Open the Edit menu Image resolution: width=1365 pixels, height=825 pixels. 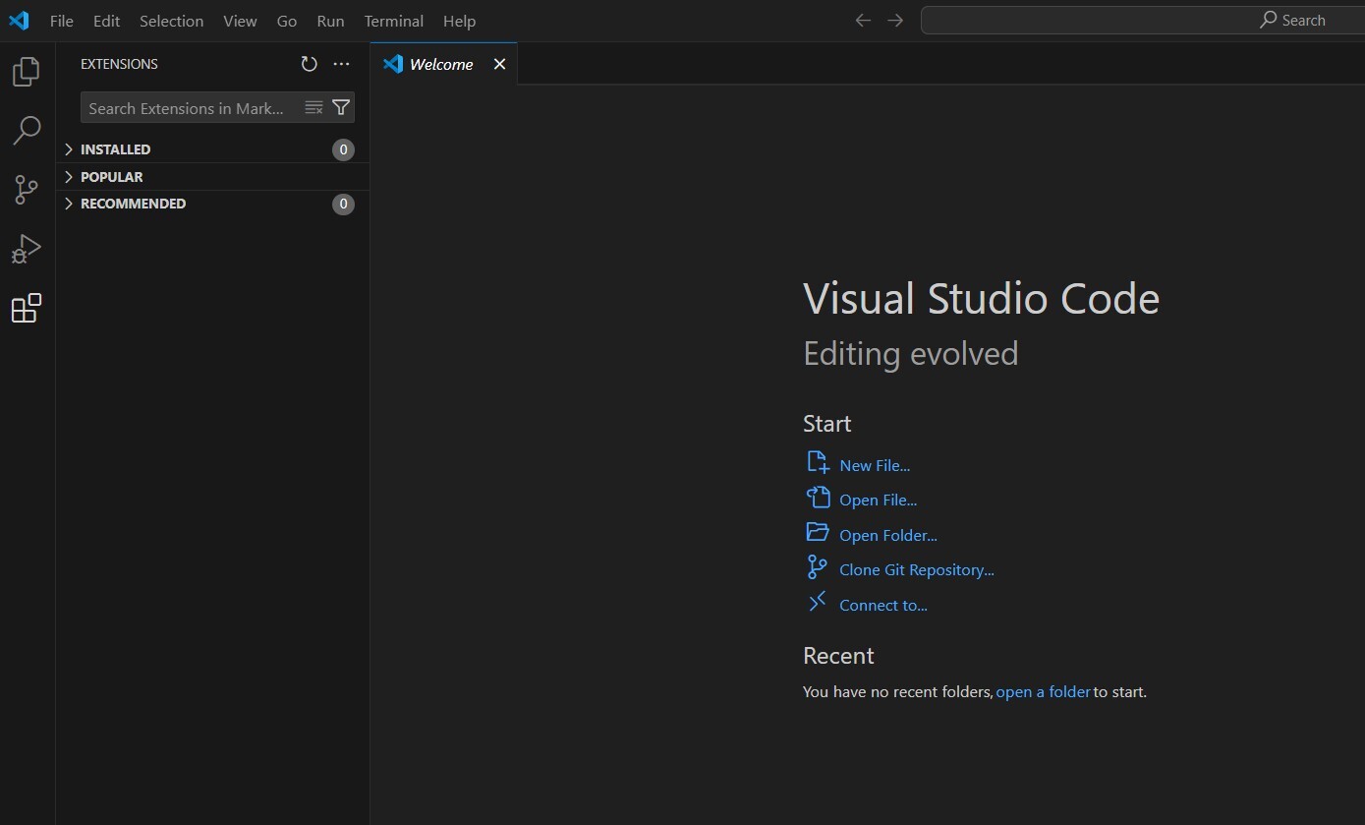click(106, 21)
